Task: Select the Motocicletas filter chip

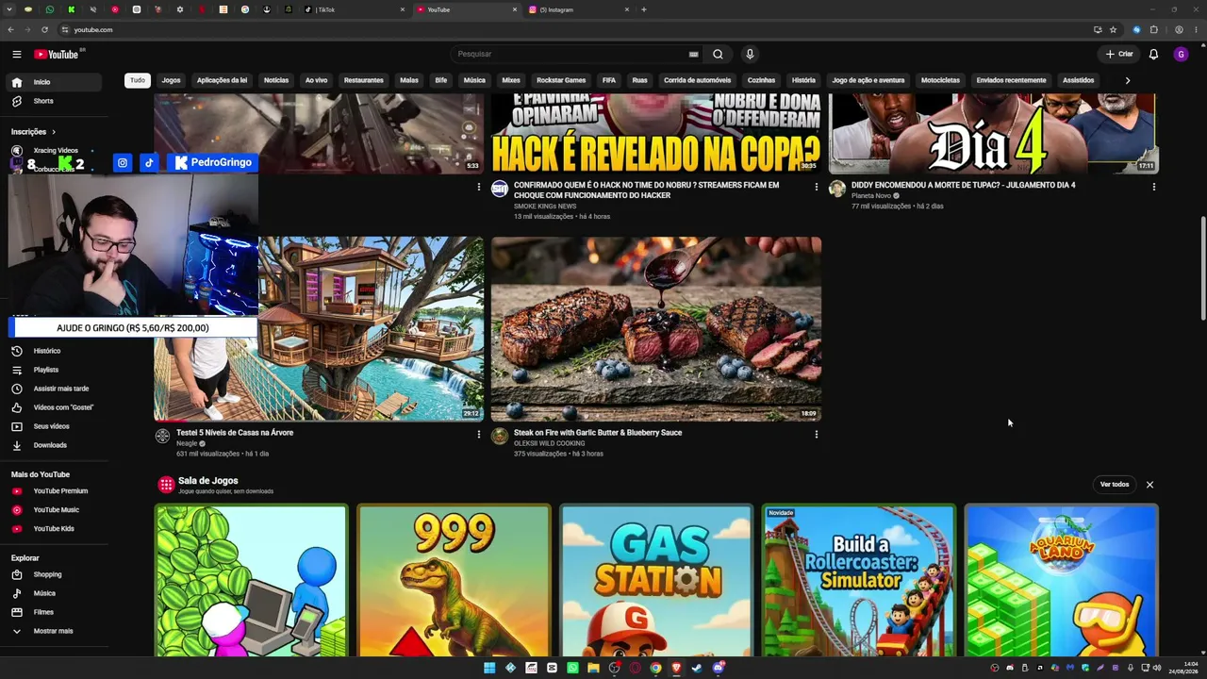Action: tap(940, 80)
